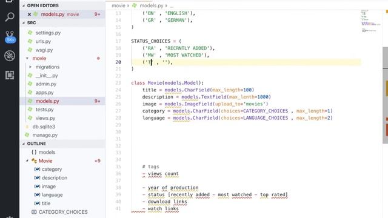Click 'year of production' note line
The width and height of the screenshot is (388, 218).
[170, 188]
